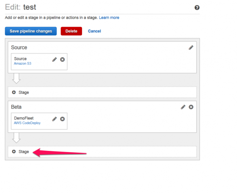Select the DemoFleet action card

coord(39,121)
